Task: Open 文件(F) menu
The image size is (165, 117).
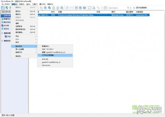Action: pyautogui.click(x=7, y=4)
